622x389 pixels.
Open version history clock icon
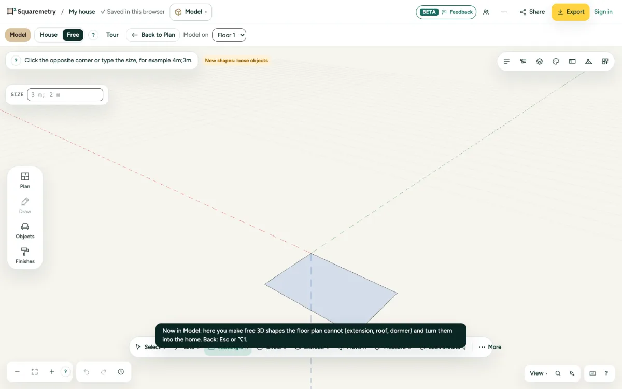(x=121, y=372)
